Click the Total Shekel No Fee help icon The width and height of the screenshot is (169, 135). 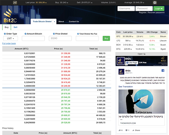click(x=78, y=34)
